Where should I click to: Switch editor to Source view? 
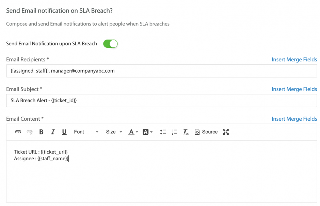[x=206, y=132]
